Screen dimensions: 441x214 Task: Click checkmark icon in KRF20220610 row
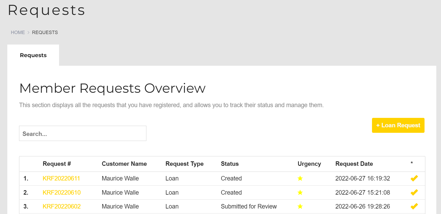[x=414, y=193]
